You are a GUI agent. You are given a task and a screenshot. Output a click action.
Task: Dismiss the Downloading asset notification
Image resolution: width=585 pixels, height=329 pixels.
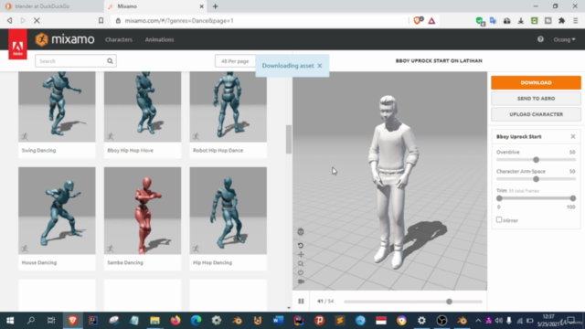pyautogui.click(x=320, y=66)
